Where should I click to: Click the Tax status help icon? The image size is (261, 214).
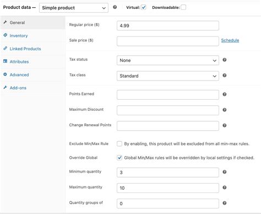(225, 60)
